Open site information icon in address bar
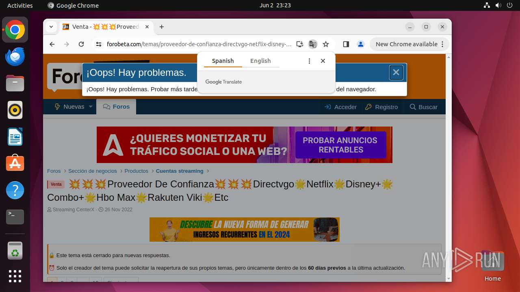The image size is (520, 292). (x=99, y=44)
